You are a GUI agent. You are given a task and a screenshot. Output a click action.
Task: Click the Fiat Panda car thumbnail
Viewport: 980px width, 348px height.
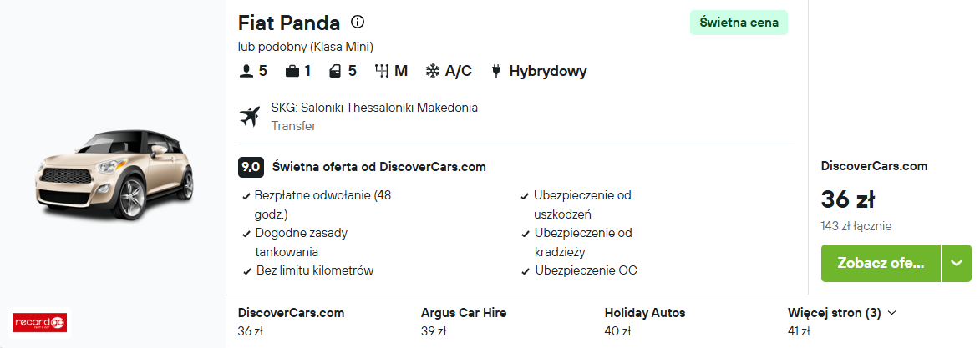pos(114,175)
